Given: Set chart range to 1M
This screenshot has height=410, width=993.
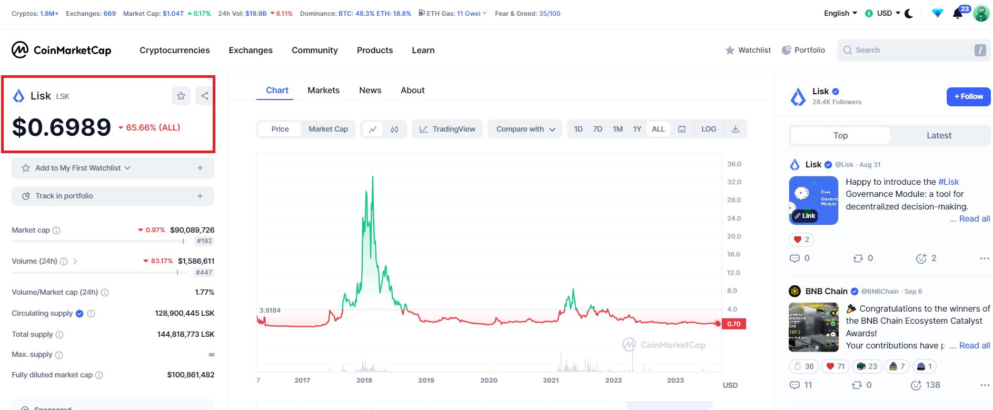Looking at the screenshot, I should (x=618, y=129).
